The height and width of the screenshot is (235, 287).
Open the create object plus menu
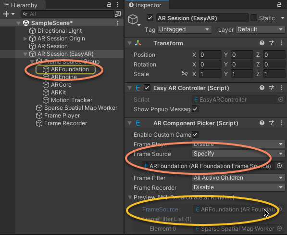pos(9,14)
